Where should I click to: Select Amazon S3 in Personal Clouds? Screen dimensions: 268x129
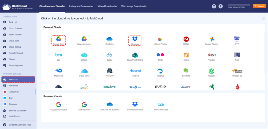pos(237,73)
